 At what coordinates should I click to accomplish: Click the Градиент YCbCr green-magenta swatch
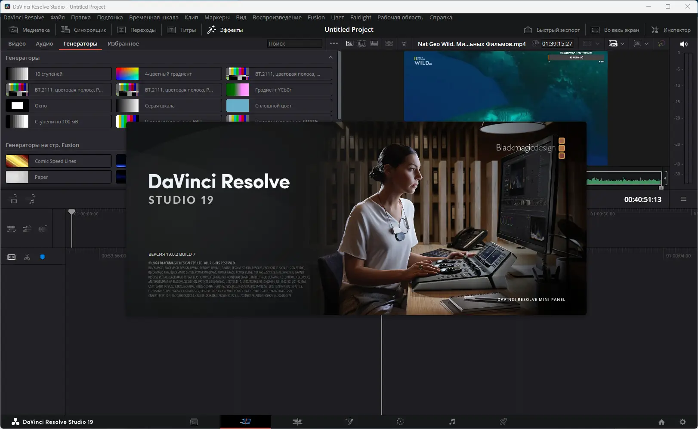[x=238, y=89]
